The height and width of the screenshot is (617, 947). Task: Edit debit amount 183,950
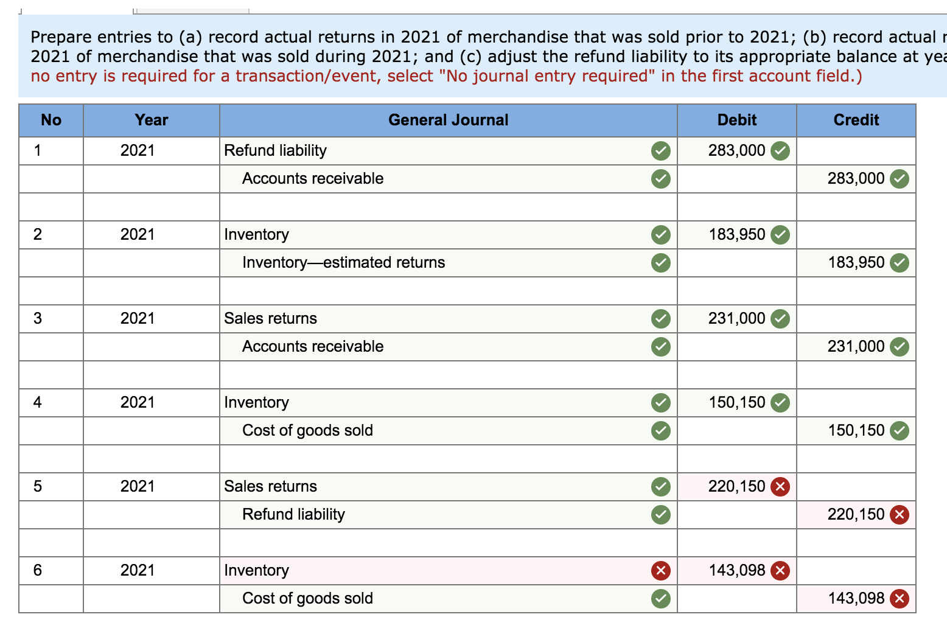[x=737, y=234]
